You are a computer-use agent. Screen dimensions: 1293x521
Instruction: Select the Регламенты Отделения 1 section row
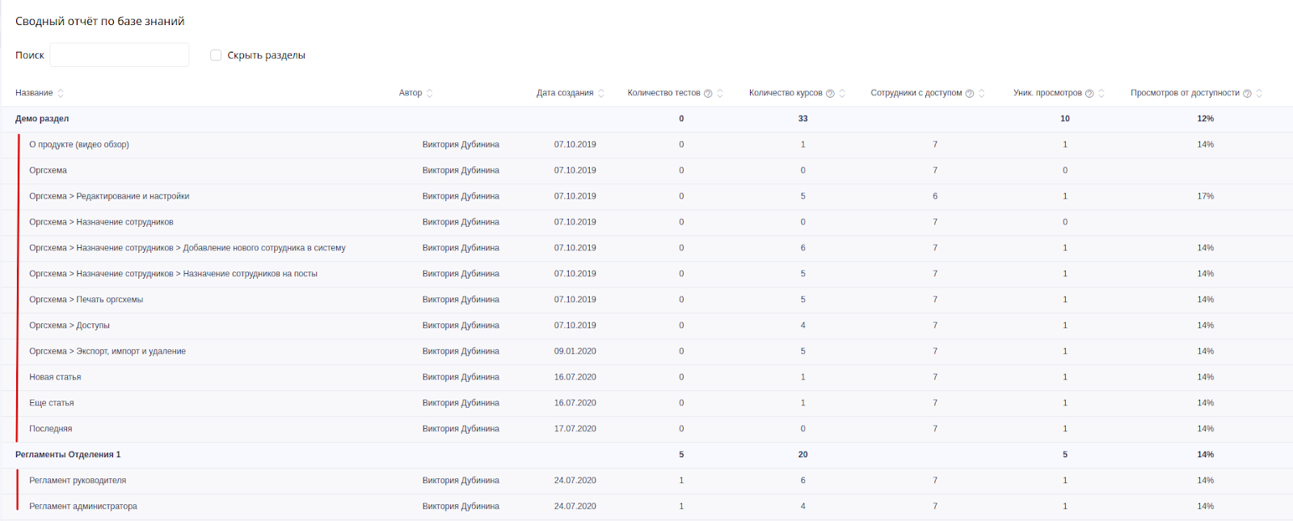click(68, 455)
